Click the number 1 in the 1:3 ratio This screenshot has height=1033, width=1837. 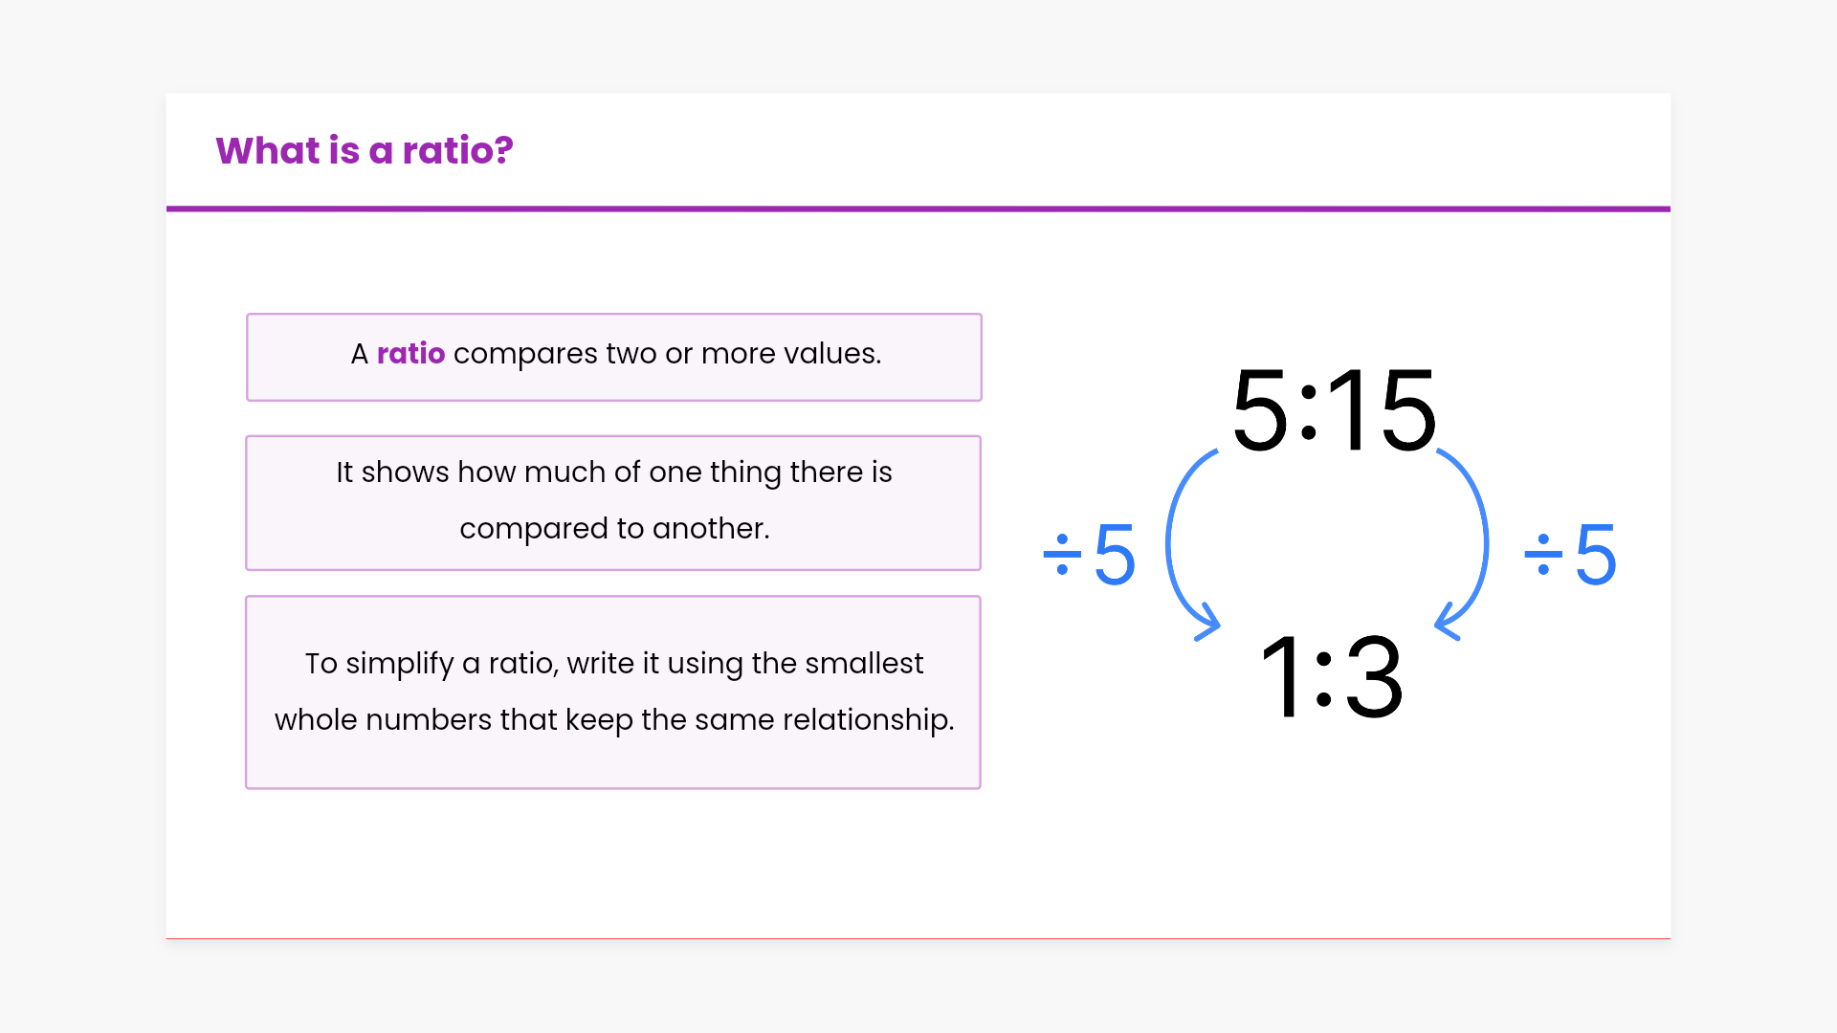(x=1280, y=677)
